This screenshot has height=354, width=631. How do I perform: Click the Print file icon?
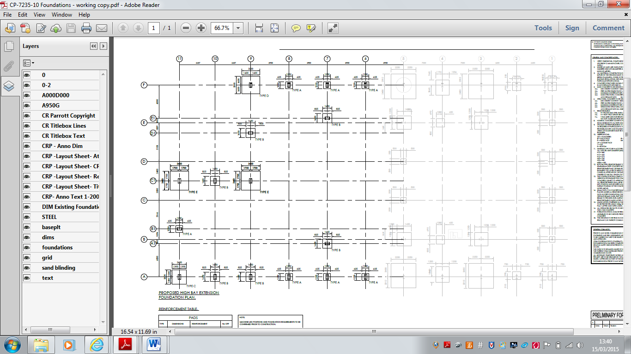(86, 28)
